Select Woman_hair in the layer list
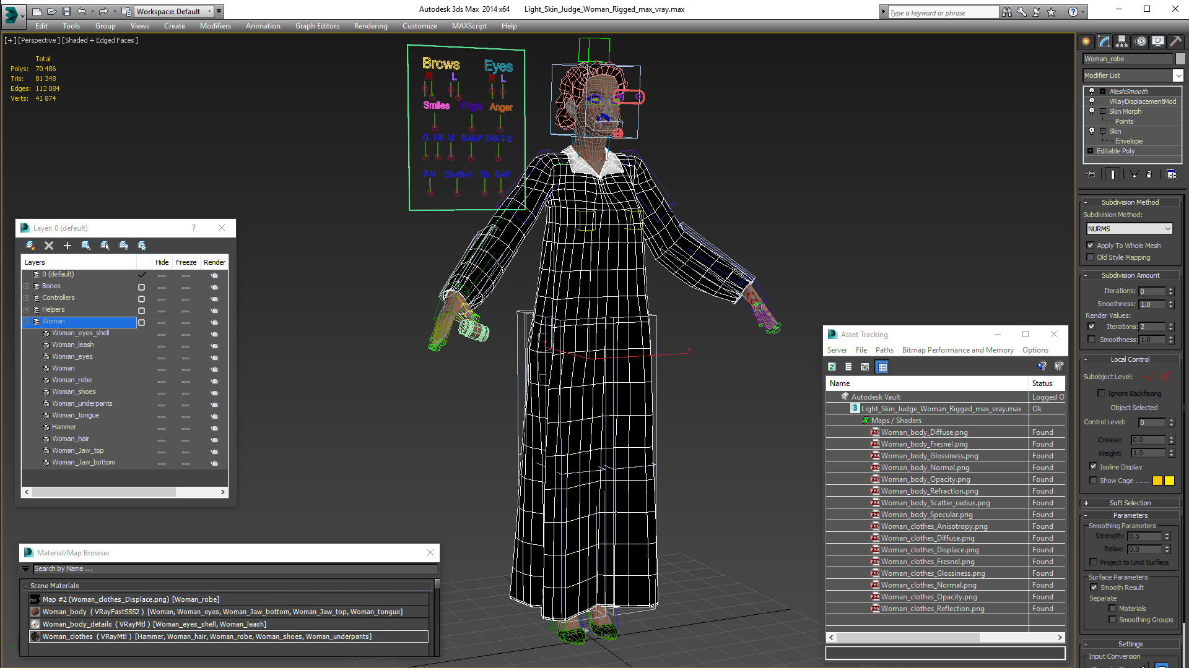Viewport: 1189px width, 668px height. tap(71, 439)
